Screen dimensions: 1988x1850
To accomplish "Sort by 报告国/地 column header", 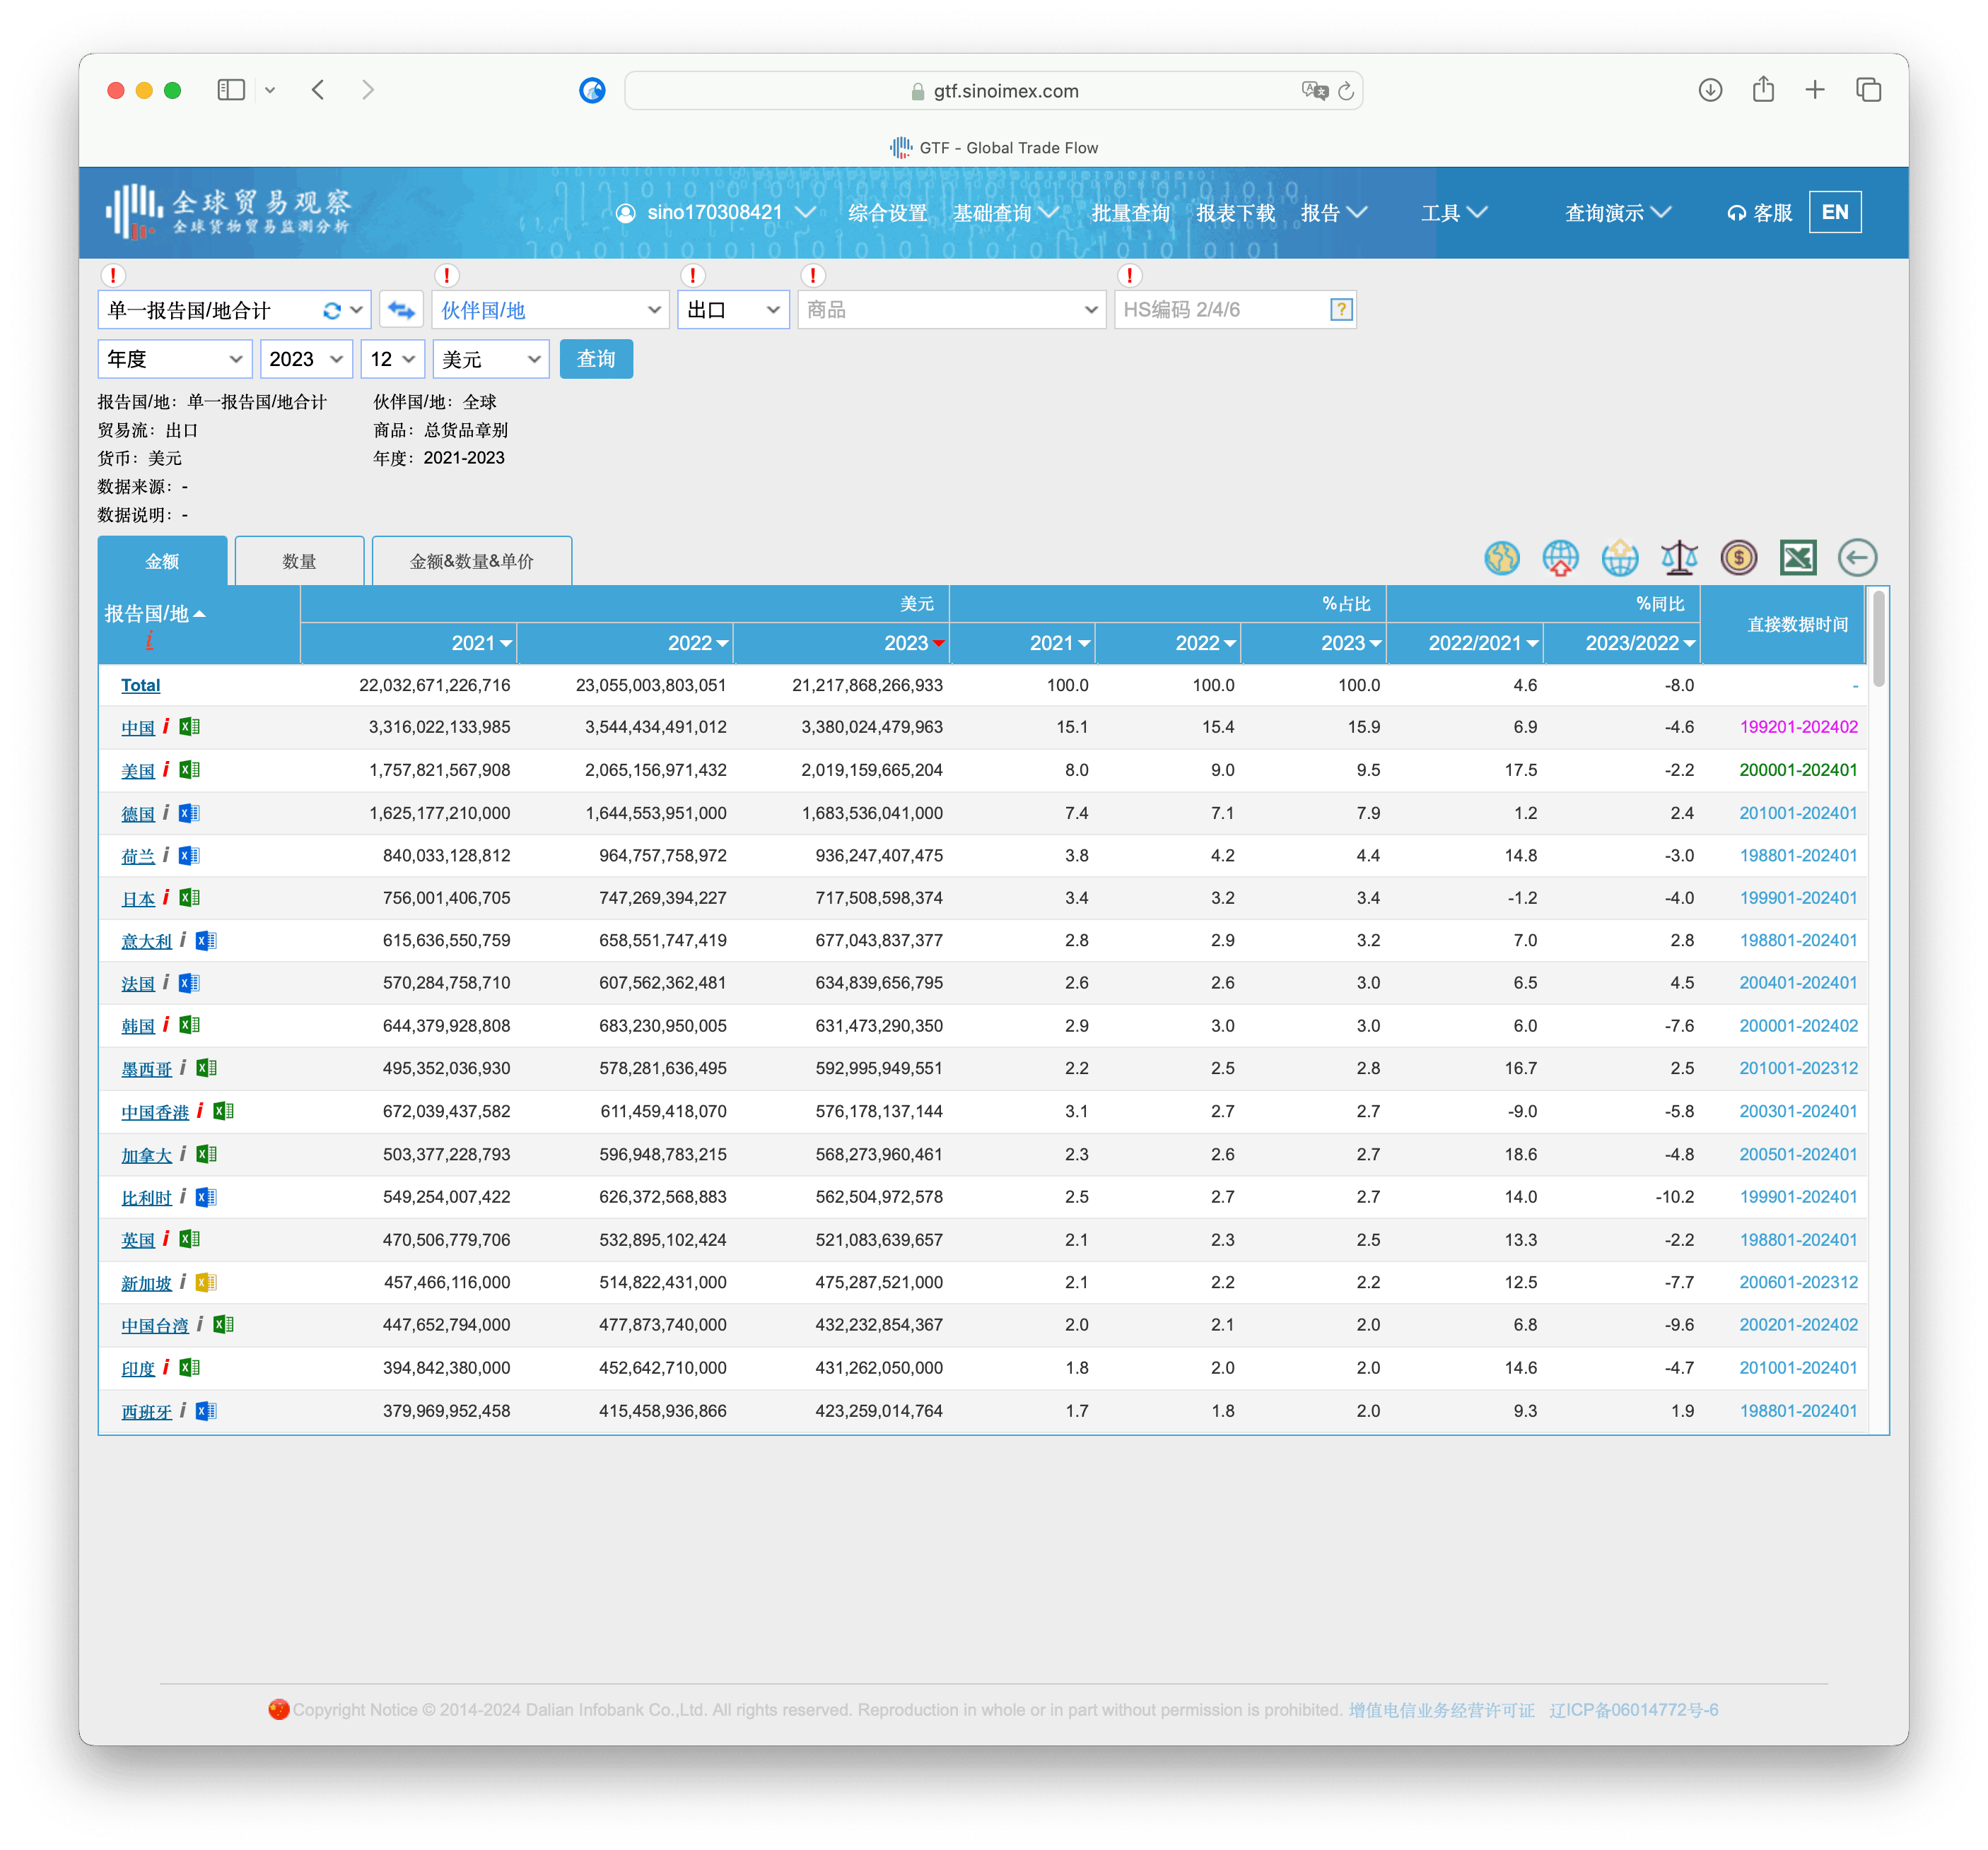I will pyautogui.click(x=155, y=613).
